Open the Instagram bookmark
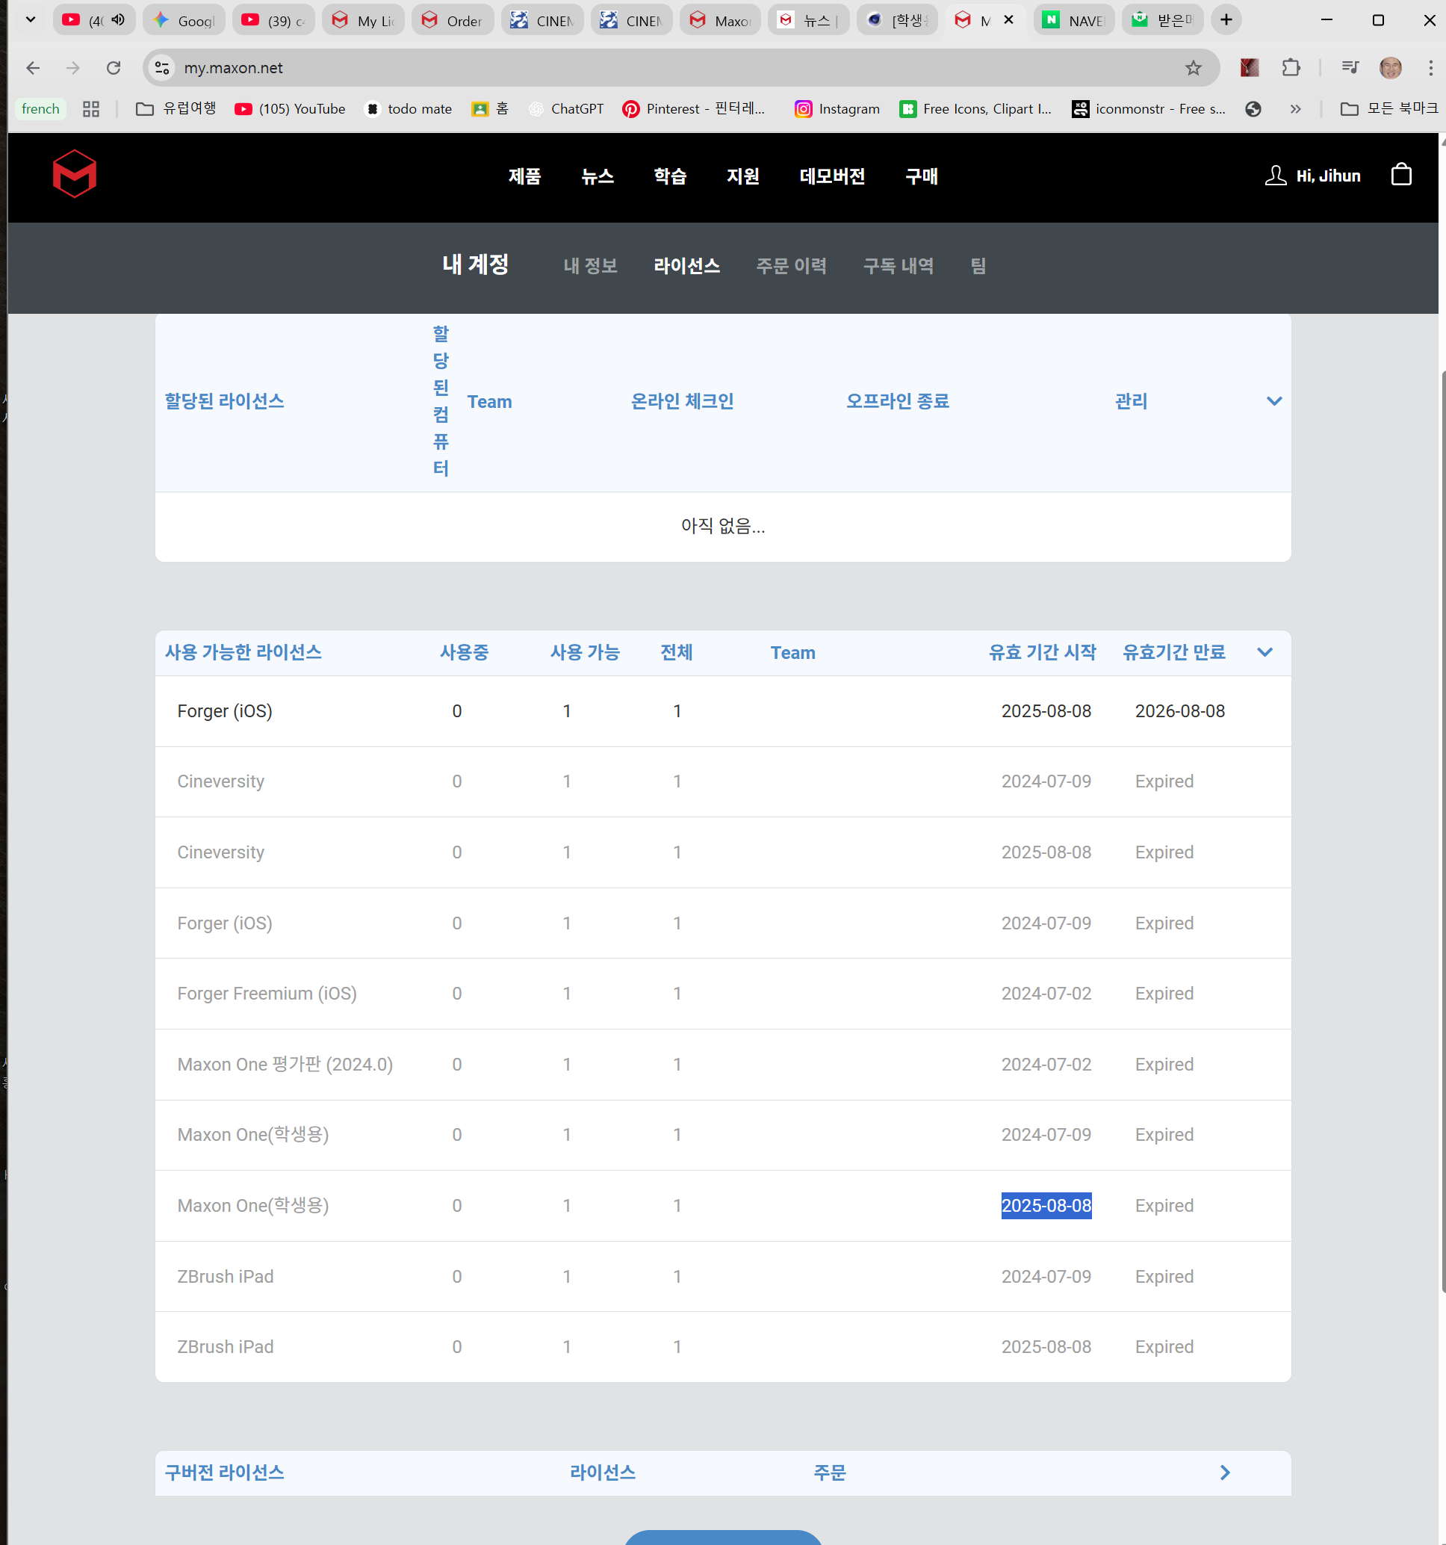This screenshot has width=1446, height=1545. pos(837,110)
